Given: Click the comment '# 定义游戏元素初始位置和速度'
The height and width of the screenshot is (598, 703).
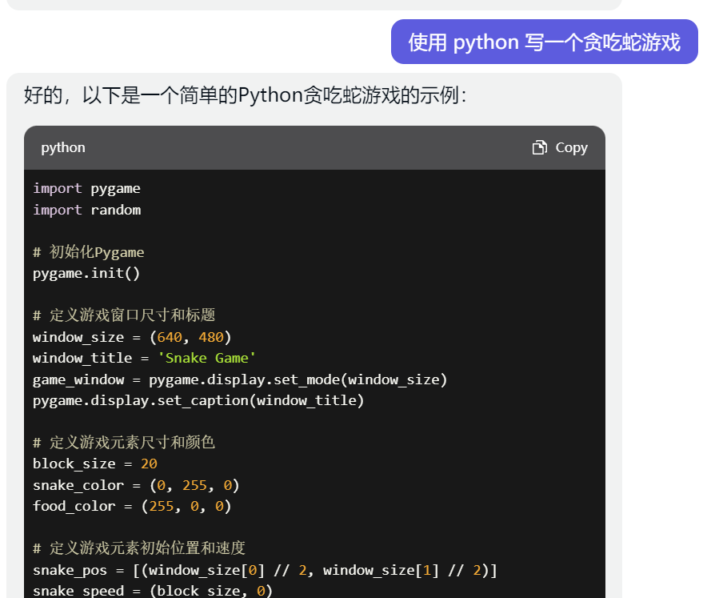Looking at the screenshot, I should pos(139,548).
